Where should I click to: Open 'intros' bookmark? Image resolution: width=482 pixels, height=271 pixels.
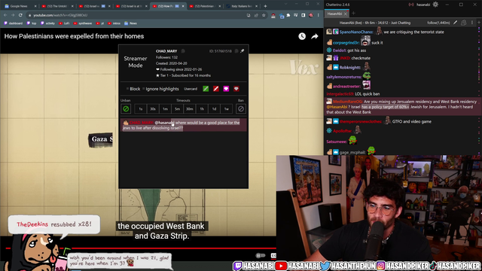pyautogui.click(x=114, y=23)
